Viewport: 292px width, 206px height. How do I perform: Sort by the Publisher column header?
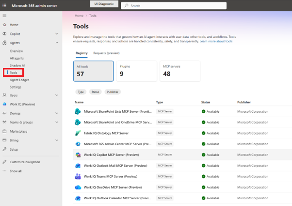tap(244, 102)
